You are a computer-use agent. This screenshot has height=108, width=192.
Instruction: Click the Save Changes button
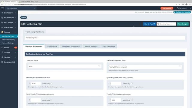183,24
